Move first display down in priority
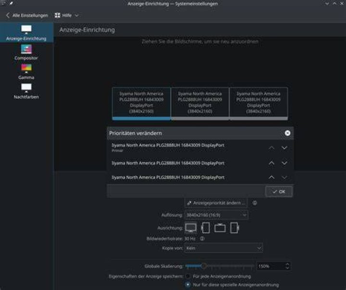The height and width of the screenshot is (290, 346). pyautogui.click(x=284, y=148)
